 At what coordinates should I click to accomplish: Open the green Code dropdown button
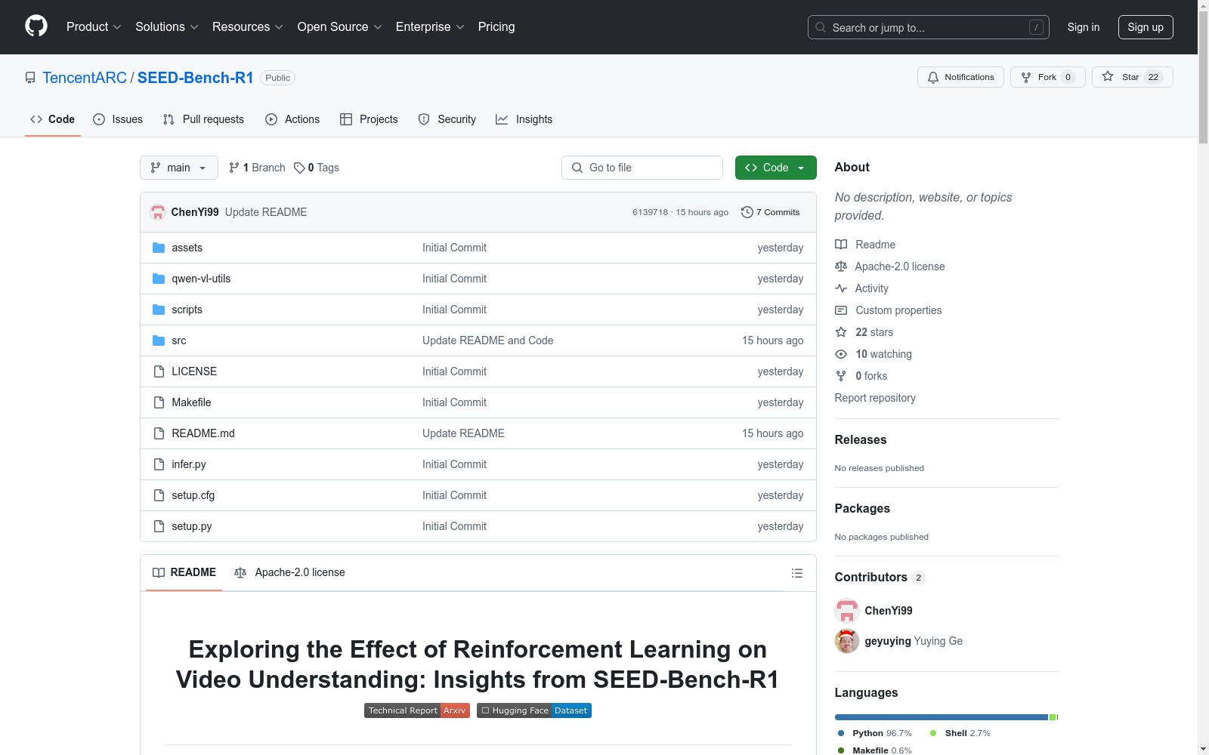[775, 168]
